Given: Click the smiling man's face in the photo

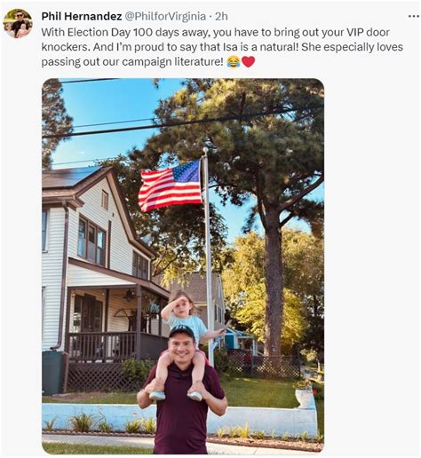Looking at the screenshot, I should pyautogui.click(x=181, y=351).
